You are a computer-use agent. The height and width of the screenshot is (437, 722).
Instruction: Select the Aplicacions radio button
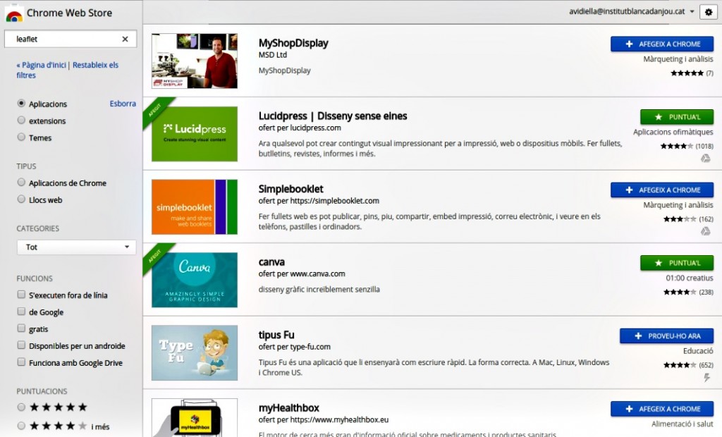(x=21, y=103)
